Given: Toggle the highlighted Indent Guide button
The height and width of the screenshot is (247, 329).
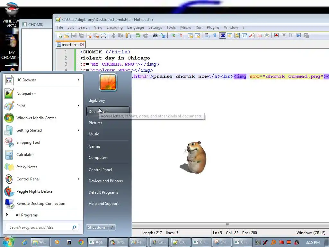Looking at the screenshot, I should [222, 35].
